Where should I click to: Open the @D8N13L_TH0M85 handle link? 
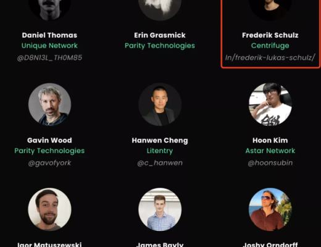click(x=49, y=57)
